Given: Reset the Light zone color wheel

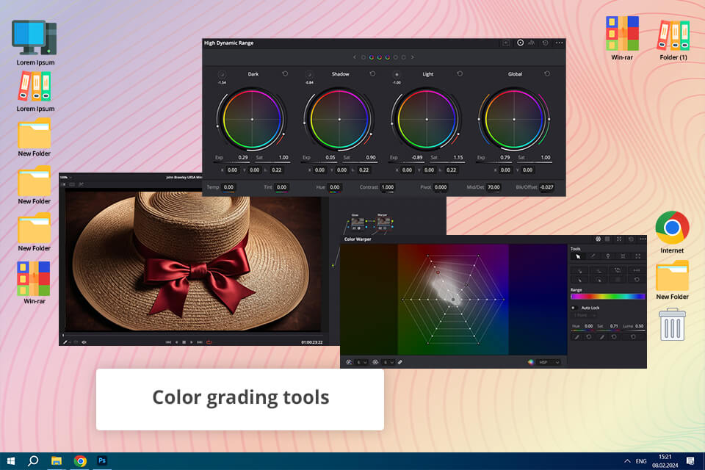Looking at the screenshot, I should coord(460,73).
